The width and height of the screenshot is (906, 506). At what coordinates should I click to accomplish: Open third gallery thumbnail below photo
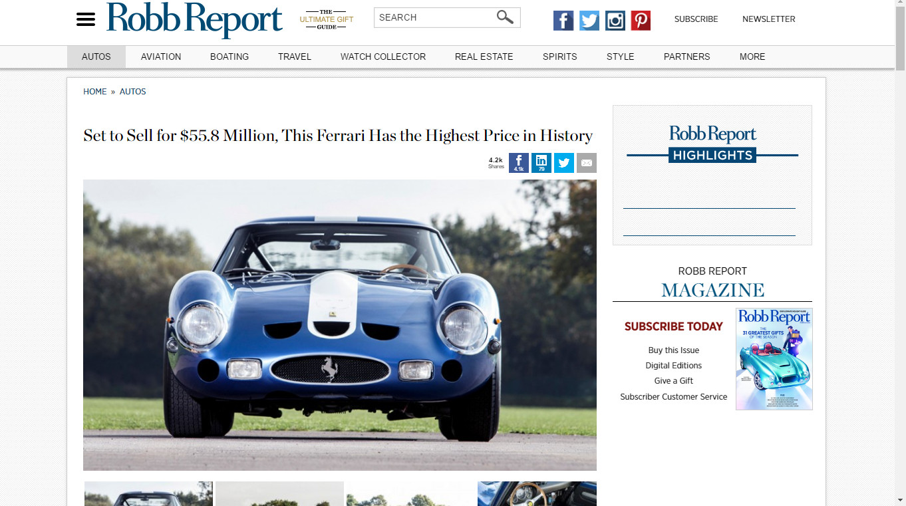point(410,493)
